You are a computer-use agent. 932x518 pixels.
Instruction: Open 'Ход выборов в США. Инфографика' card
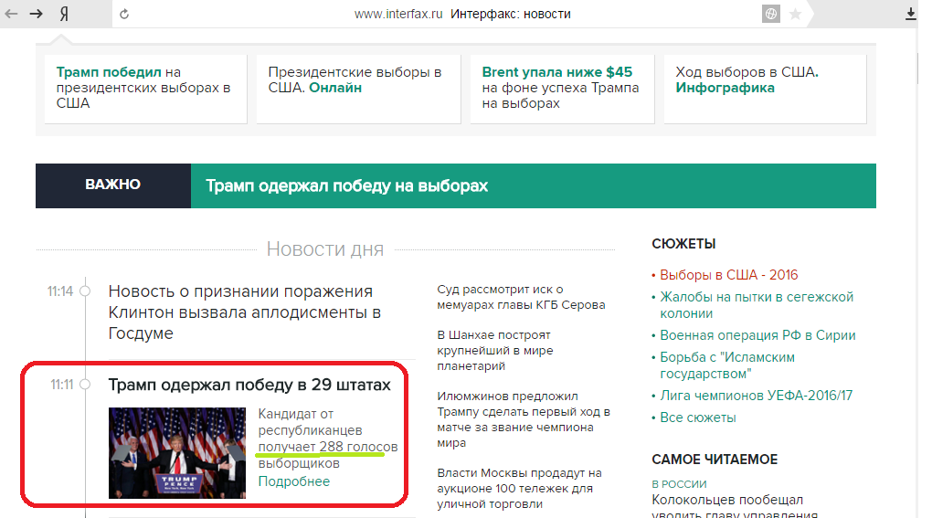tap(765, 89)
